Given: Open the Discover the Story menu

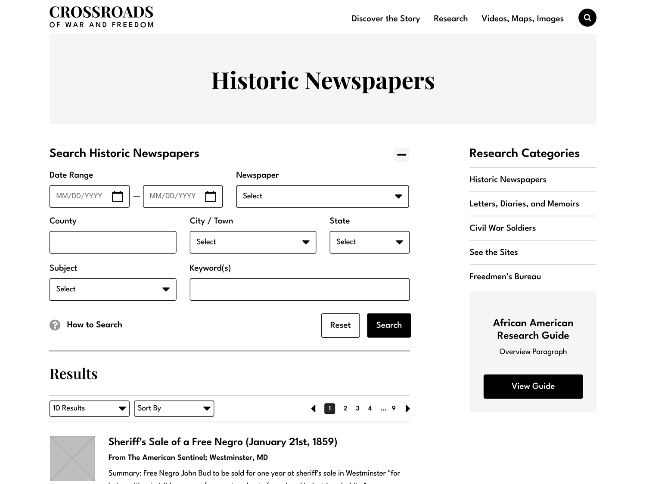Looking at the screenshot, I should click(385, 18).
